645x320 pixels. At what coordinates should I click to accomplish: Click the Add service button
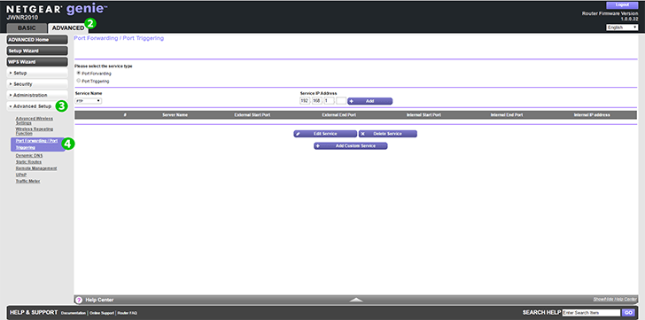(x=369, y=101)
